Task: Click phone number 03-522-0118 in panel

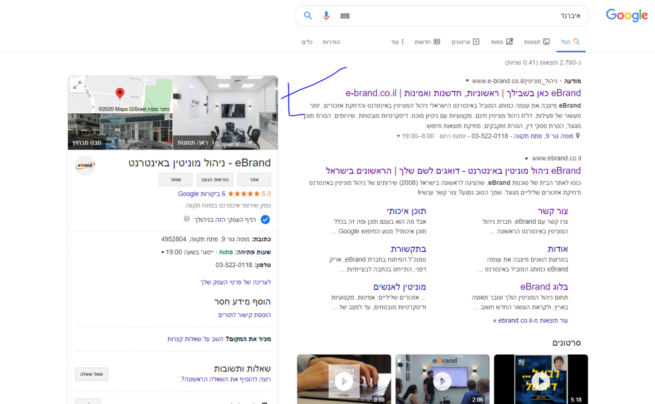Action: [234, 265]
